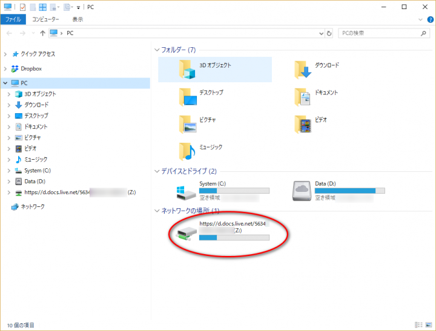Image resolution: width=436 pixels, height=331 pixels.
Task: Open the ファイル menu tab
Action: pos(13,19)
